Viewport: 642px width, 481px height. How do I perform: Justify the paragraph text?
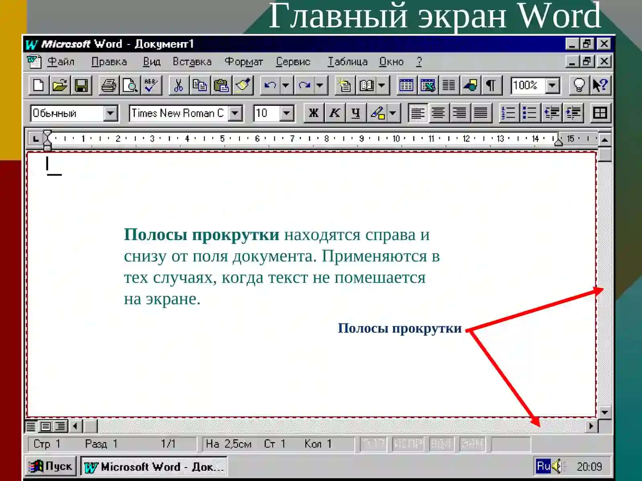click(481, 113)
